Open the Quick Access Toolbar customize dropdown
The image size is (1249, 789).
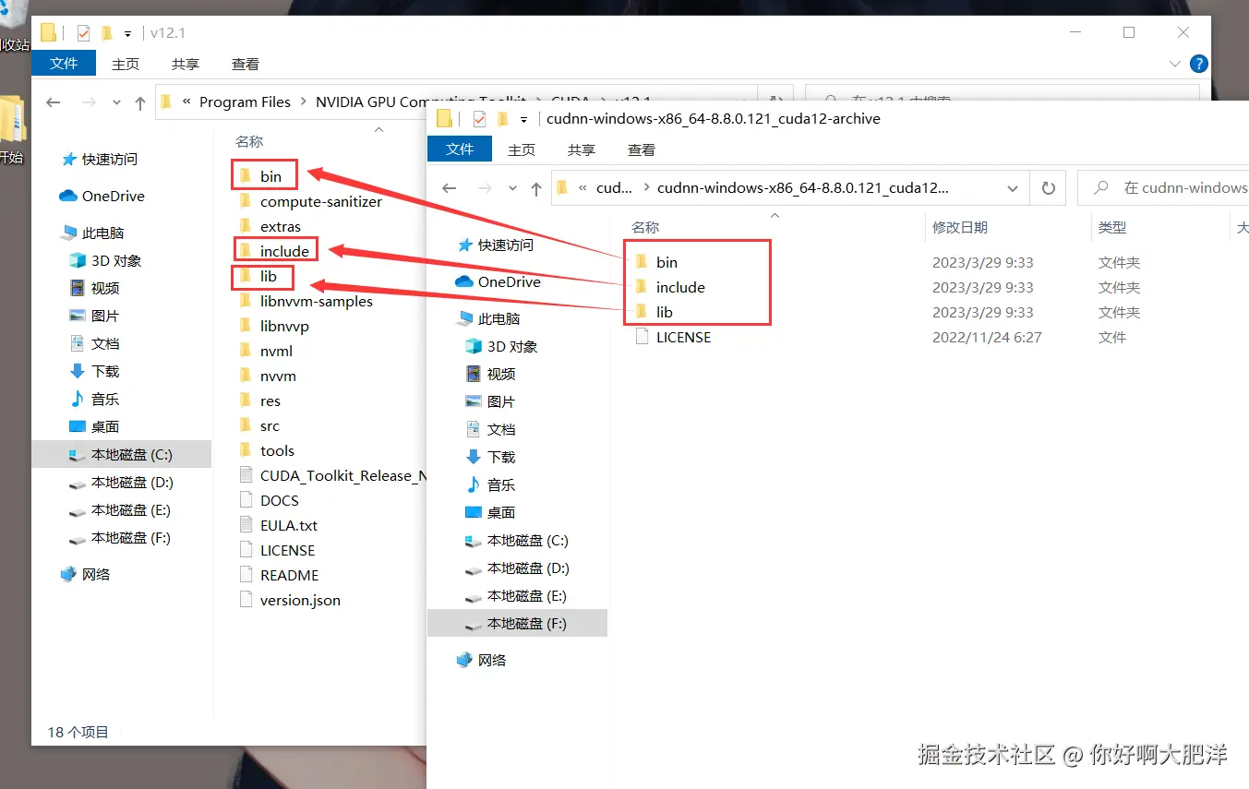127,30
